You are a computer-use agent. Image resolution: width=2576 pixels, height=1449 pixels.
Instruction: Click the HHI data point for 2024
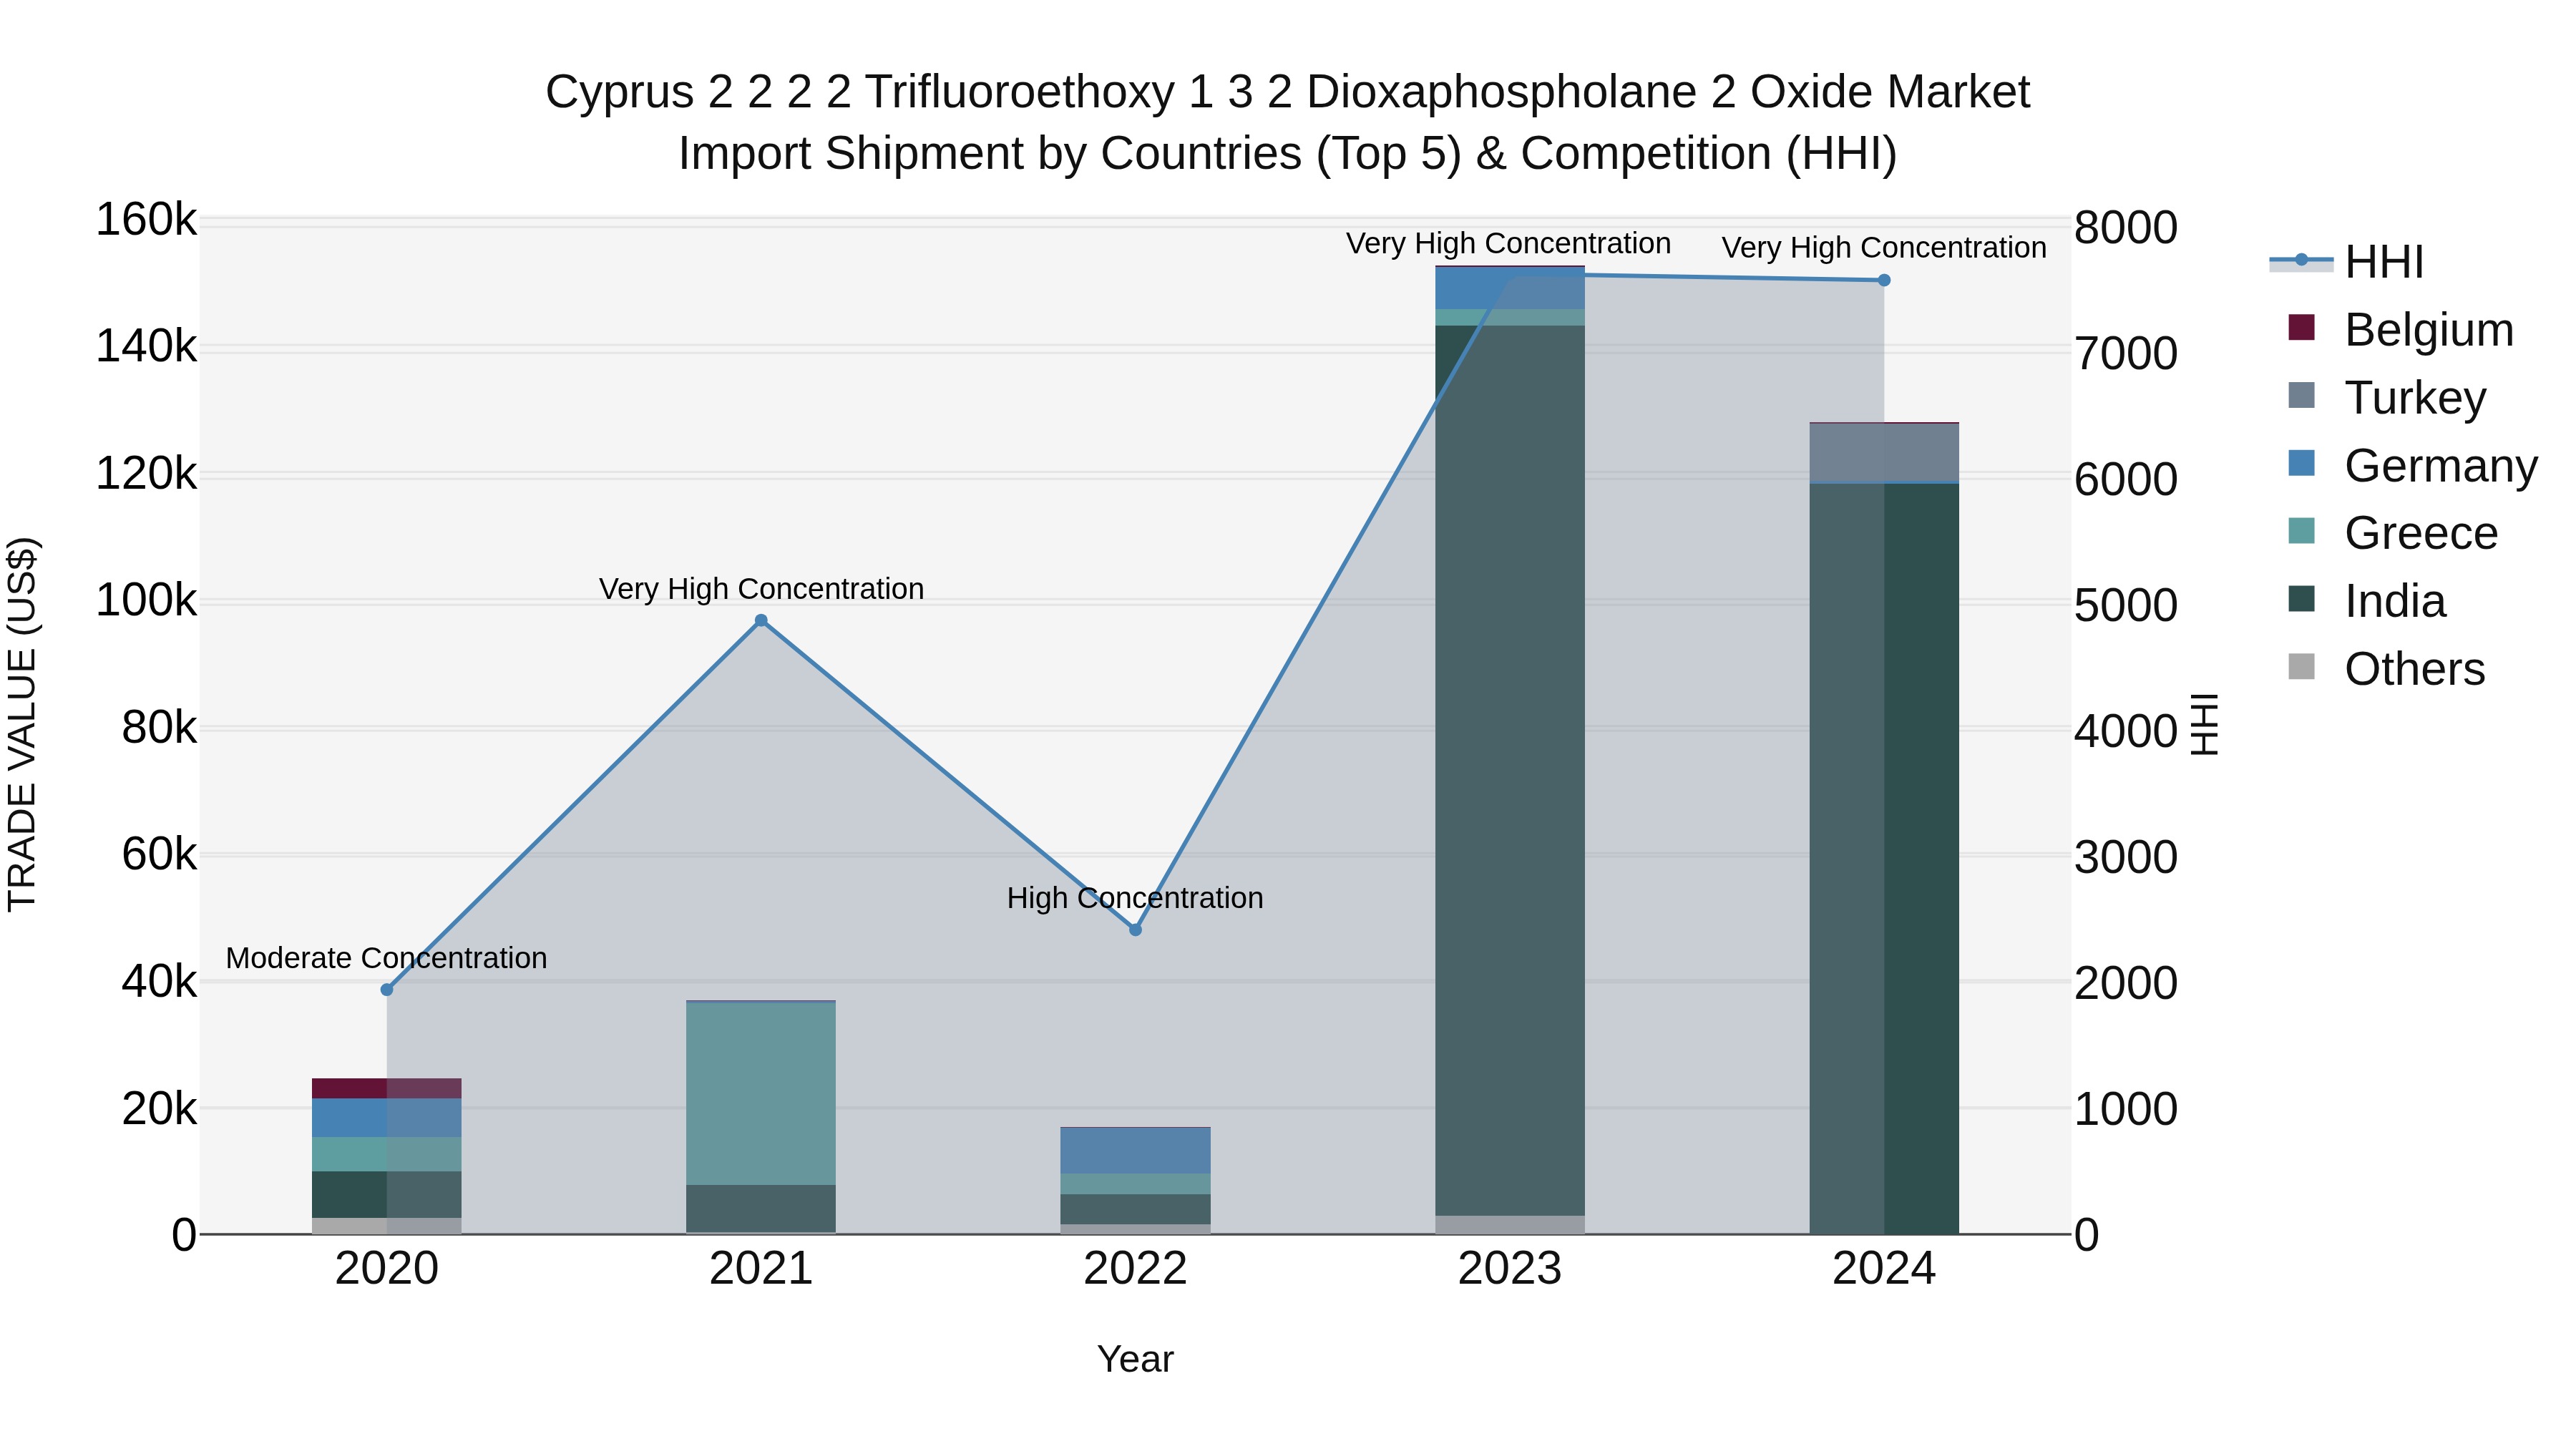pos(1884,281)
